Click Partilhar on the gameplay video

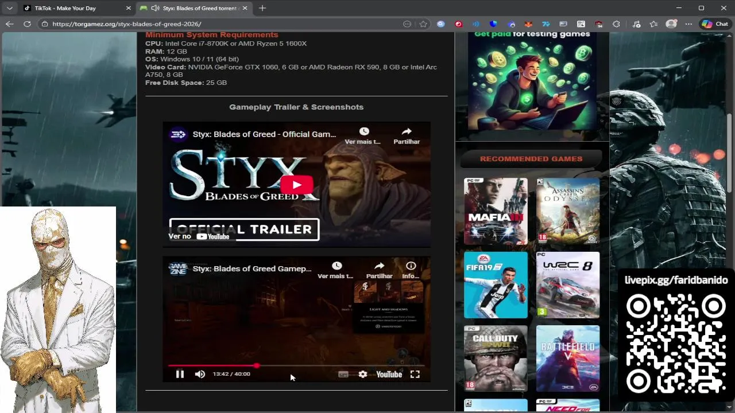pos(379,270)
